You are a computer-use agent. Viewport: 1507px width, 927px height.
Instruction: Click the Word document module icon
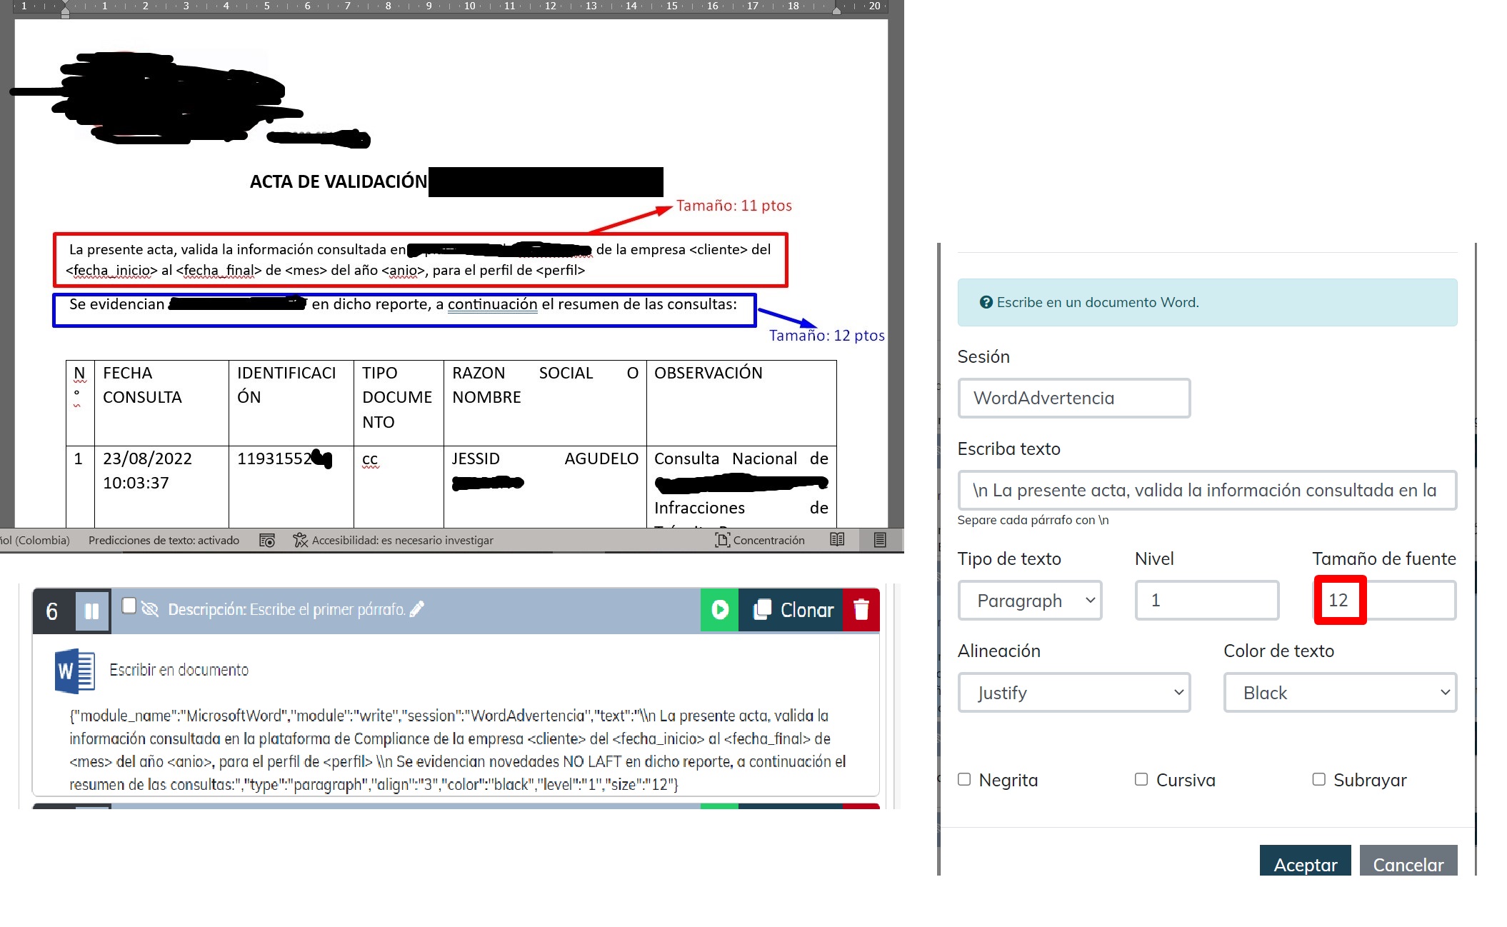(74, 671)
